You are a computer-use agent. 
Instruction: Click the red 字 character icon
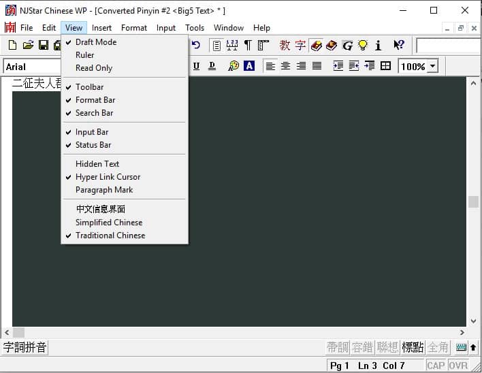click(x=300, y=46)
